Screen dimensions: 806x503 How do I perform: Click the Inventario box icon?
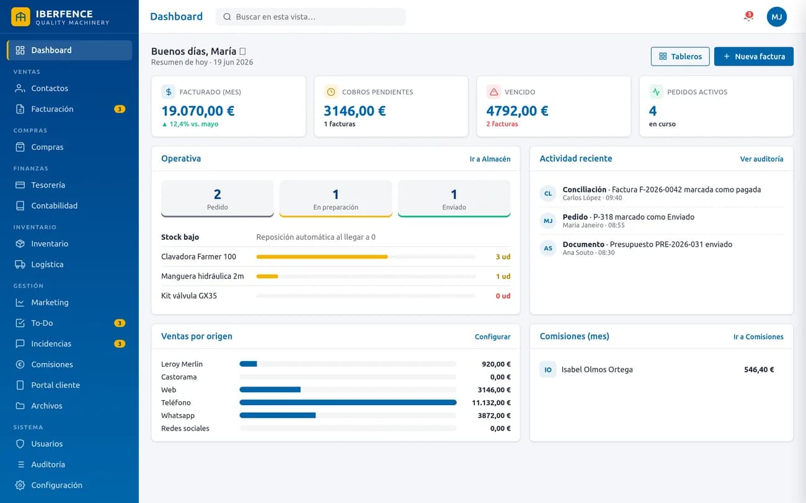pos(20,244)
